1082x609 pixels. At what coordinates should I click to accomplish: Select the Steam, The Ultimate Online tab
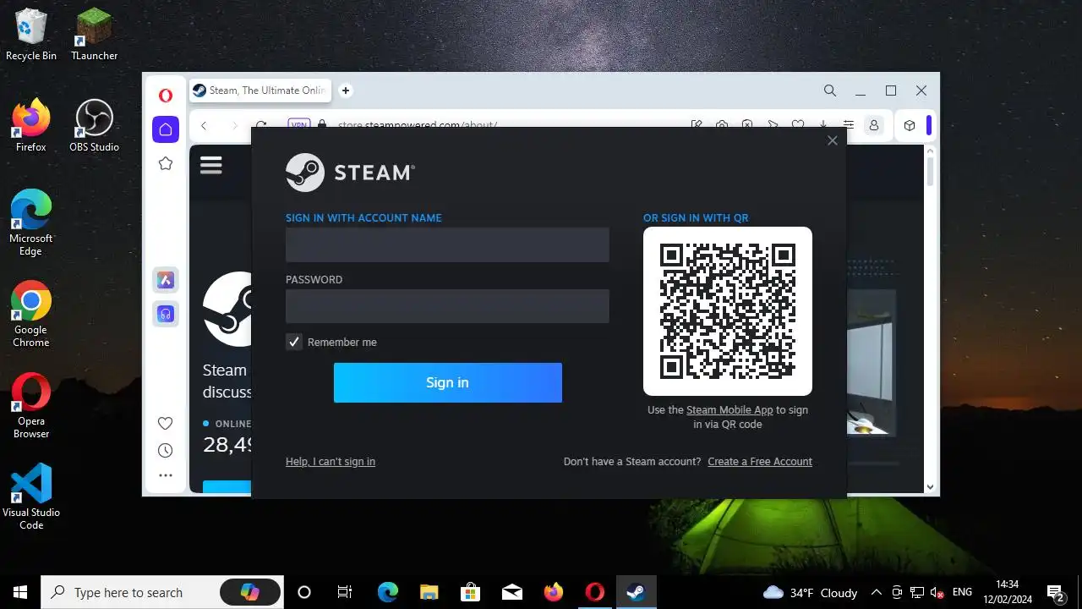tap(260, 91)
